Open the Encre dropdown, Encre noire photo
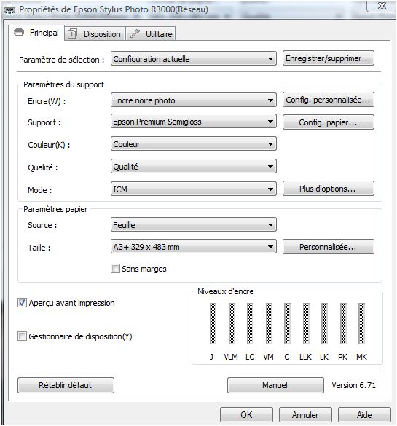The width and height of the screenshot is (397, 426). pos(194,100)
